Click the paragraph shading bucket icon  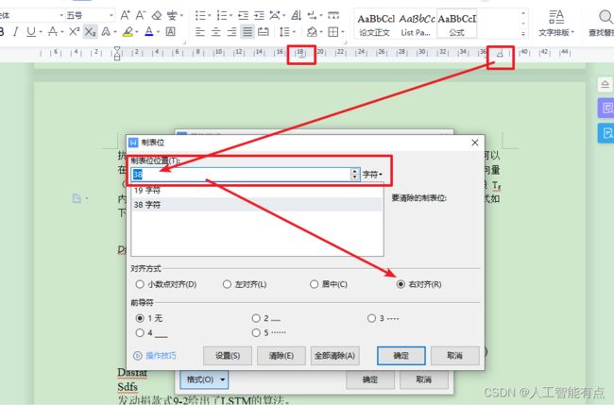(312, 32)
